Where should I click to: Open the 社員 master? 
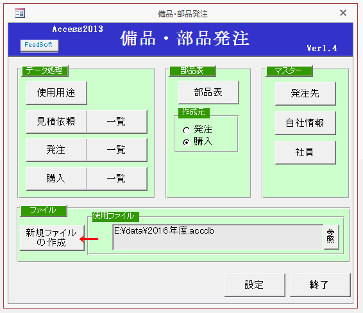click(x=305, y=152)
